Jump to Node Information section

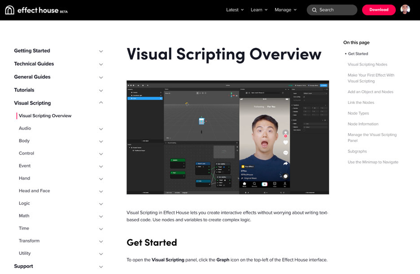tap(363, 124)
